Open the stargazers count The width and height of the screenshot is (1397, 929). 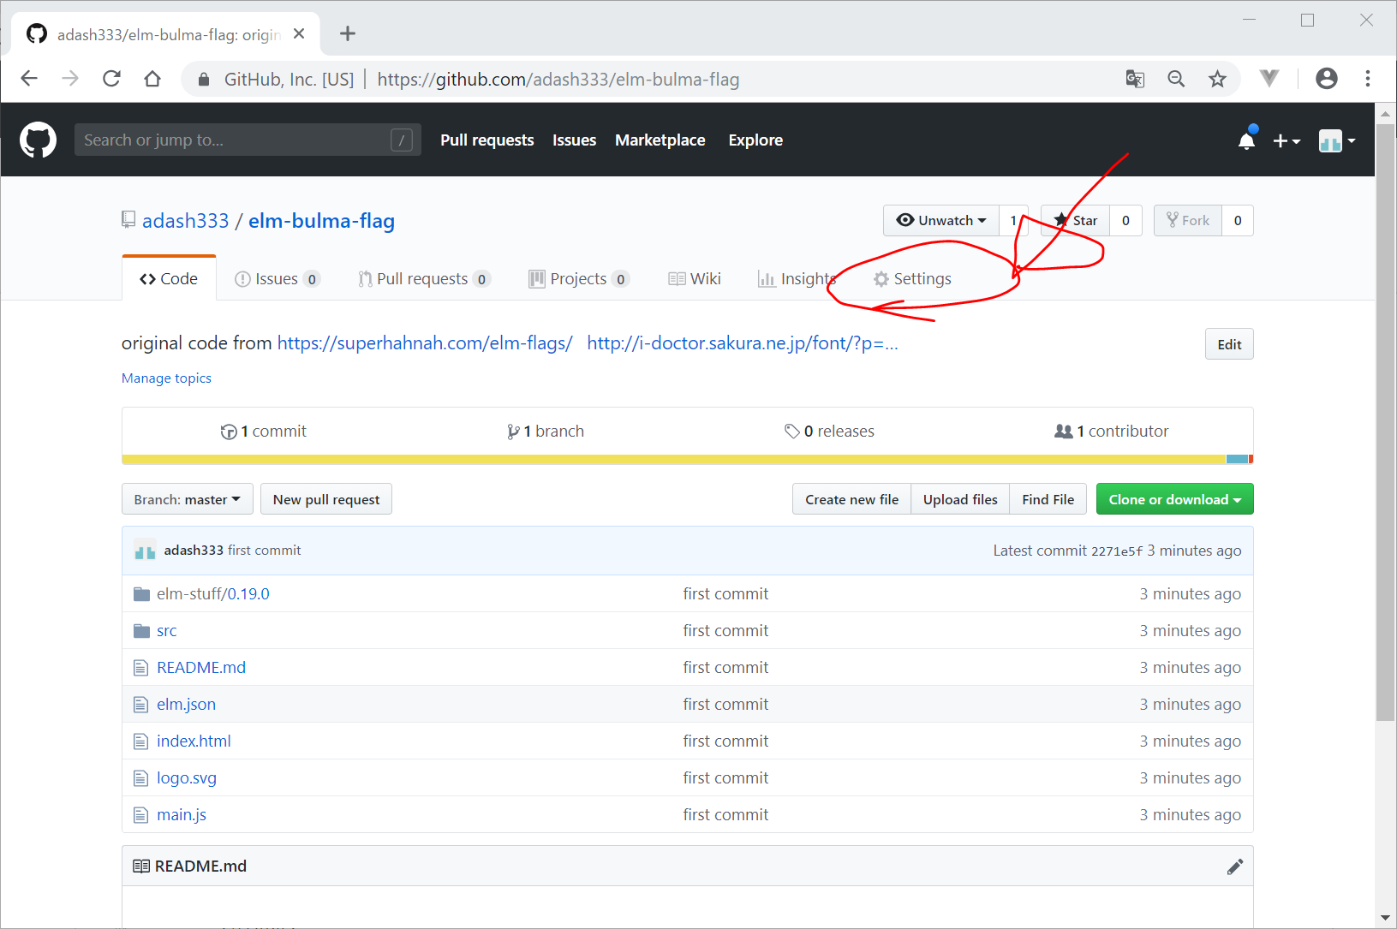pyautogui.click(x=1125, y=221)
